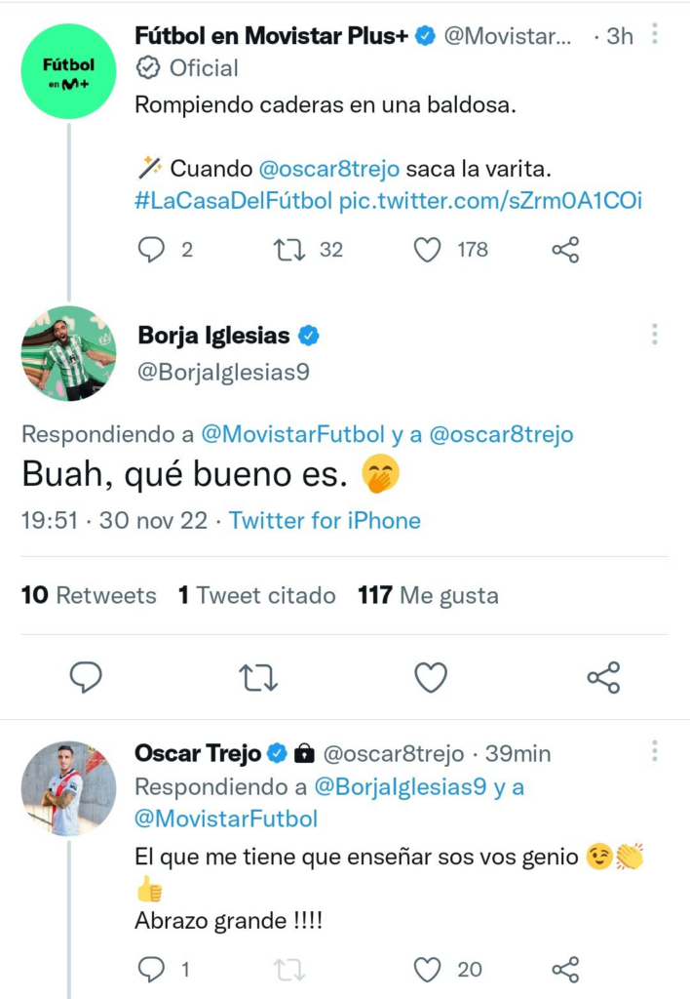Image resolution: width=690 pixels, height=999 pixels.
Task: Open more options on Oscar Trejo reply
Action: click(x=655, y=751)
